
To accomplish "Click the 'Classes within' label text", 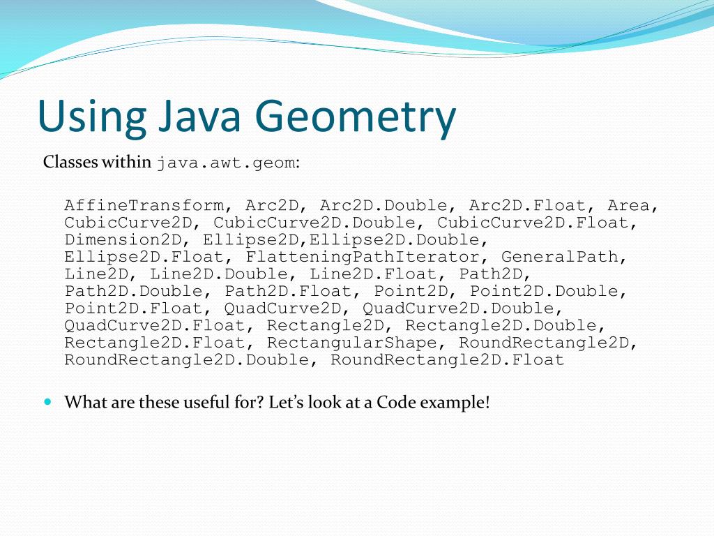I will pyautogui.click(x=97, y=162).
